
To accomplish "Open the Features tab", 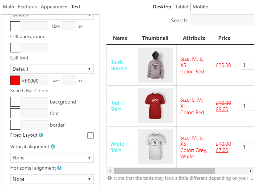I will click(27, 7).
